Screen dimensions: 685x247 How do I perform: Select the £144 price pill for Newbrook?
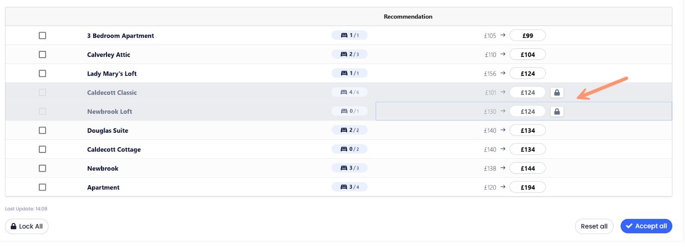click(527, 168)
